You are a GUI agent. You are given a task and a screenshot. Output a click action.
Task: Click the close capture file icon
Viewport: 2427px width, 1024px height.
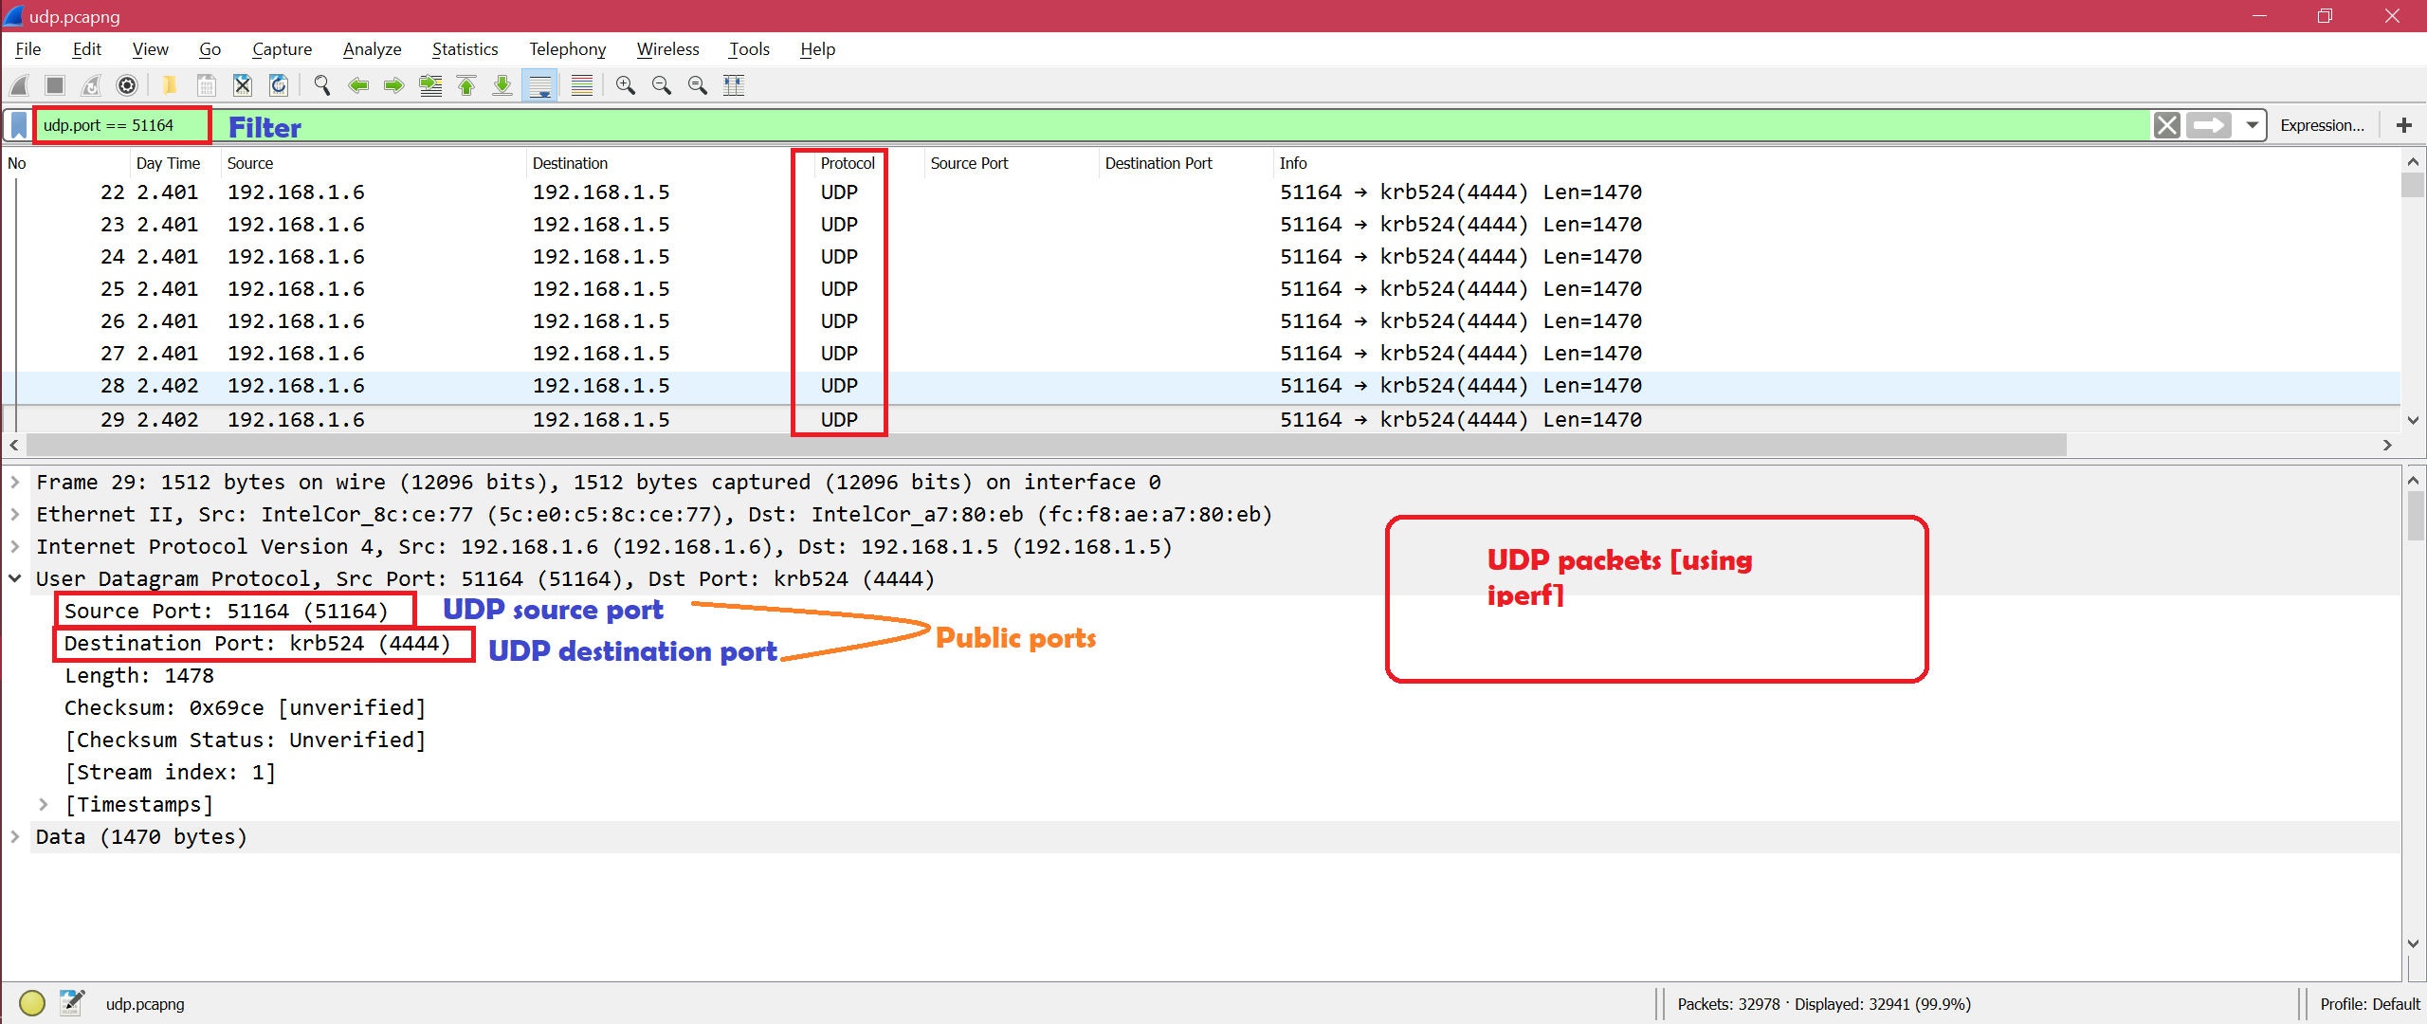click(x=243, y=85)
